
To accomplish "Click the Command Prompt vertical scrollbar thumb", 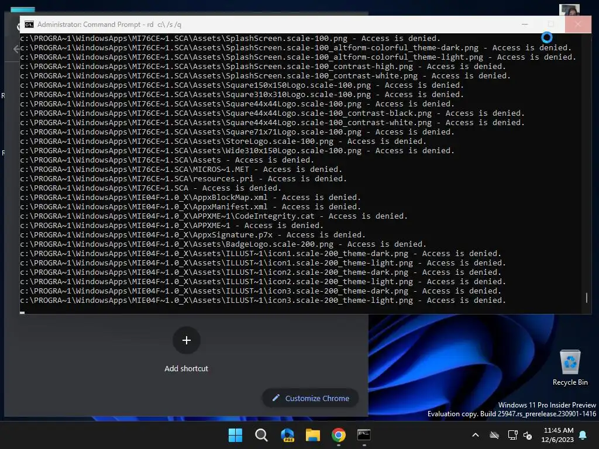I will click(x=587, y=298).
